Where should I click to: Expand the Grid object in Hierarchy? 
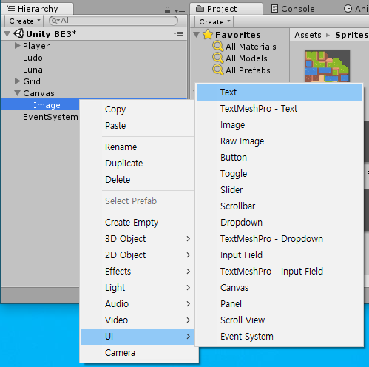[17, 81]
